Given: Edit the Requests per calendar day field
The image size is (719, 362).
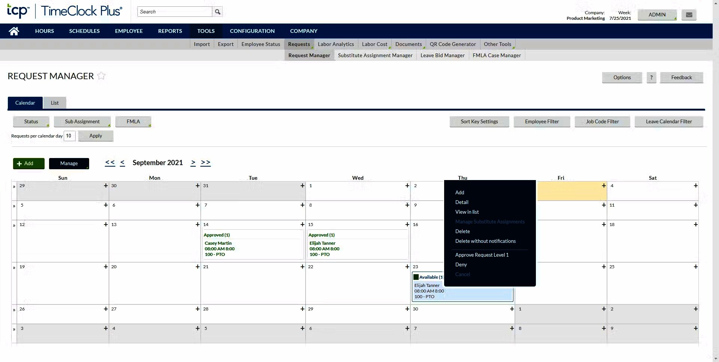Looking at the screenshot, I should (69, 136).
